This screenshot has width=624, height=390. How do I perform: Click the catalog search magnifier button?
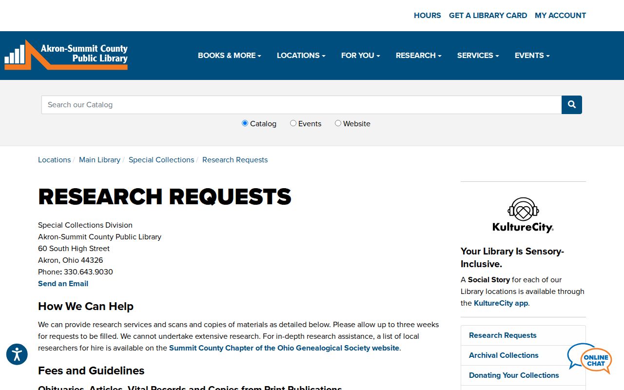[572, 105]
